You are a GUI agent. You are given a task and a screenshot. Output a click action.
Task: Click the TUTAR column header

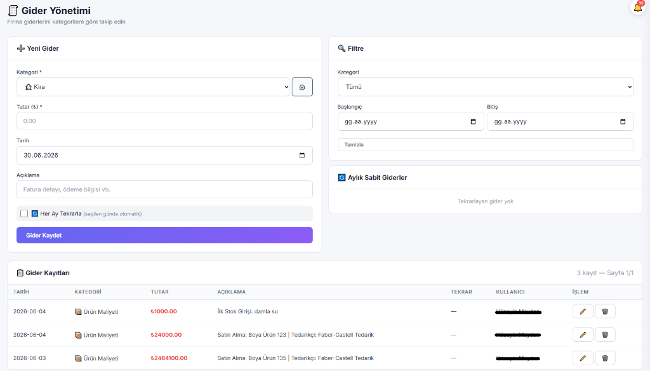pyautogui.click(x=159, y=292)
